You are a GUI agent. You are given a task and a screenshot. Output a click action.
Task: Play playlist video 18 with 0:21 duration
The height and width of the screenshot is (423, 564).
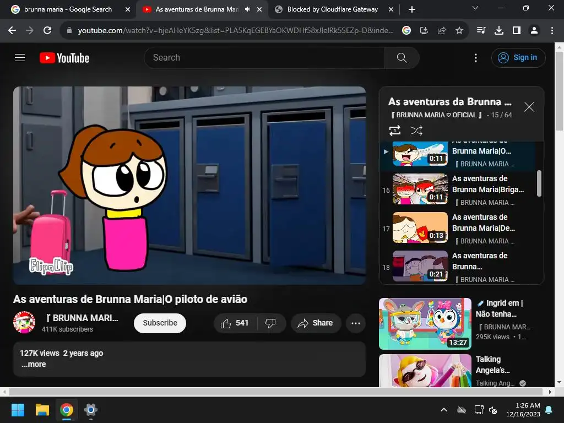click(420, 266)
